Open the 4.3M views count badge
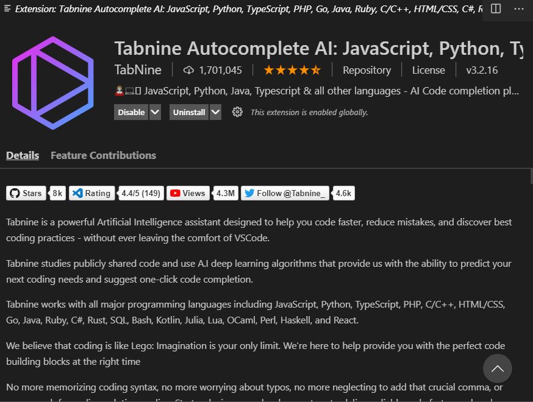Screen dimensions: 533x402 click(x=226, y=193)
